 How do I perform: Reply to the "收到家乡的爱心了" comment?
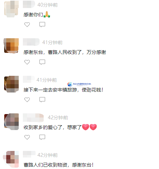(42, 137)
